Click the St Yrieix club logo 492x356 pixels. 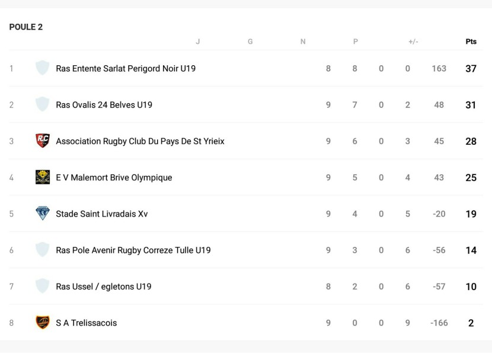click(x=43, y=141)
